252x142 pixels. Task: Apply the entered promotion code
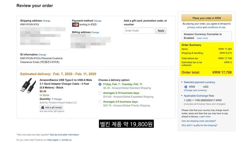pos(161,31)
